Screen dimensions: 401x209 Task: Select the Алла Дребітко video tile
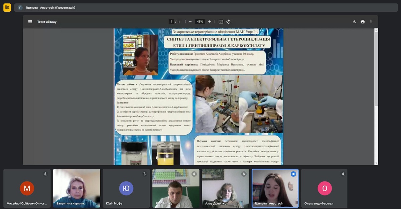[225, 188]
